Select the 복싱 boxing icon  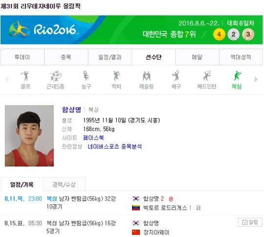[237, 80]
